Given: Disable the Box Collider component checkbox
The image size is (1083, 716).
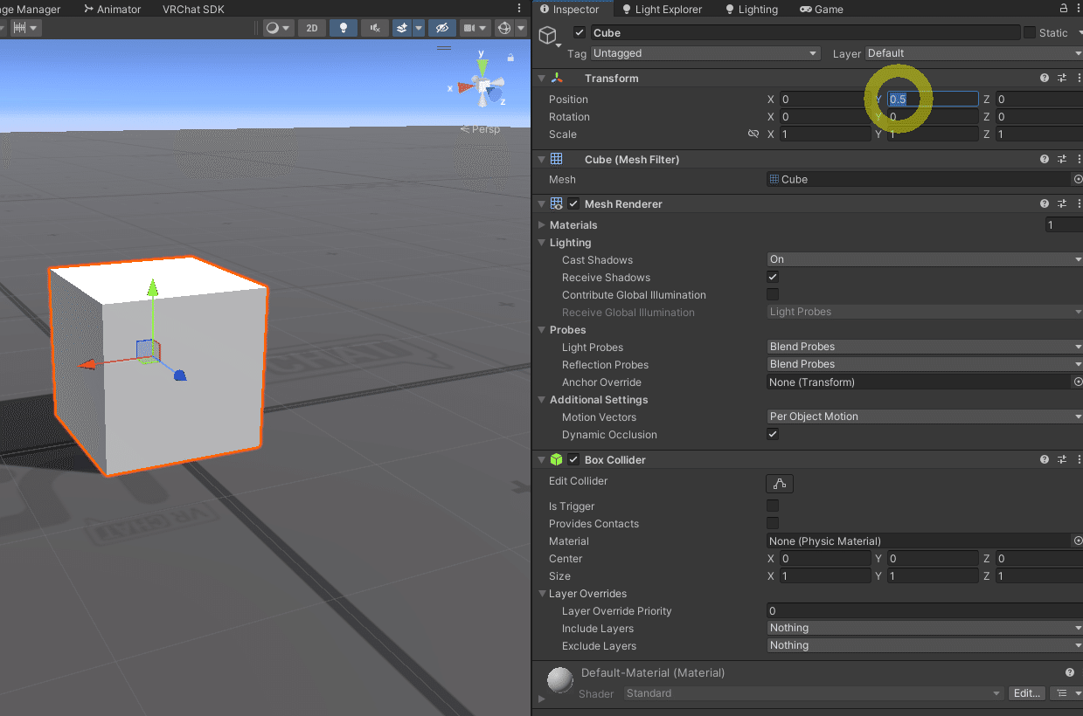Looking at the screenshot, I should click(x=573, y=460).
